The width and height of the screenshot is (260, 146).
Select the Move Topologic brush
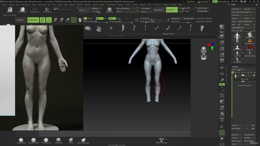[83, 141]
